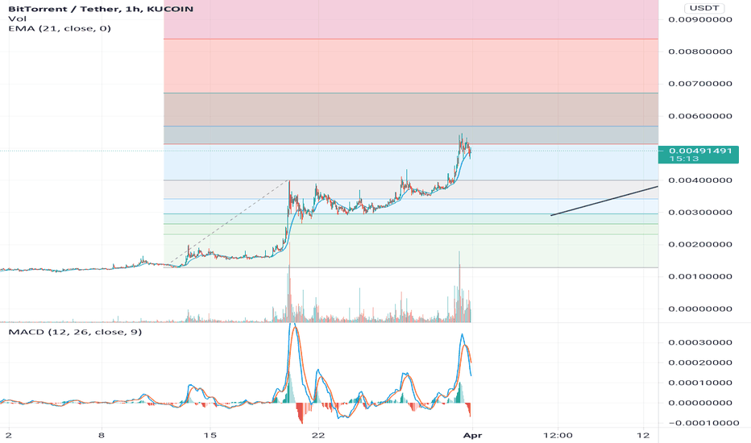Select the Vol indicator label
The image size is (751, 443).
(17, 19)
